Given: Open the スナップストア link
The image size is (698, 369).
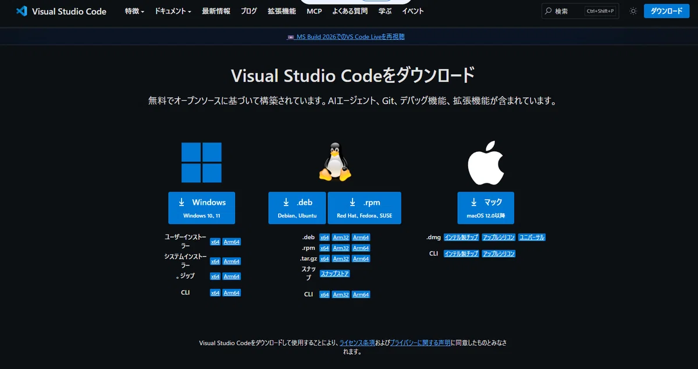Looking at the screenshot, I should tap(334, 273).
